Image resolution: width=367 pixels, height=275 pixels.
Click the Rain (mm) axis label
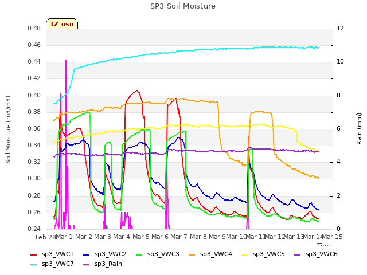pyautogui.click(x=359, y=129)
